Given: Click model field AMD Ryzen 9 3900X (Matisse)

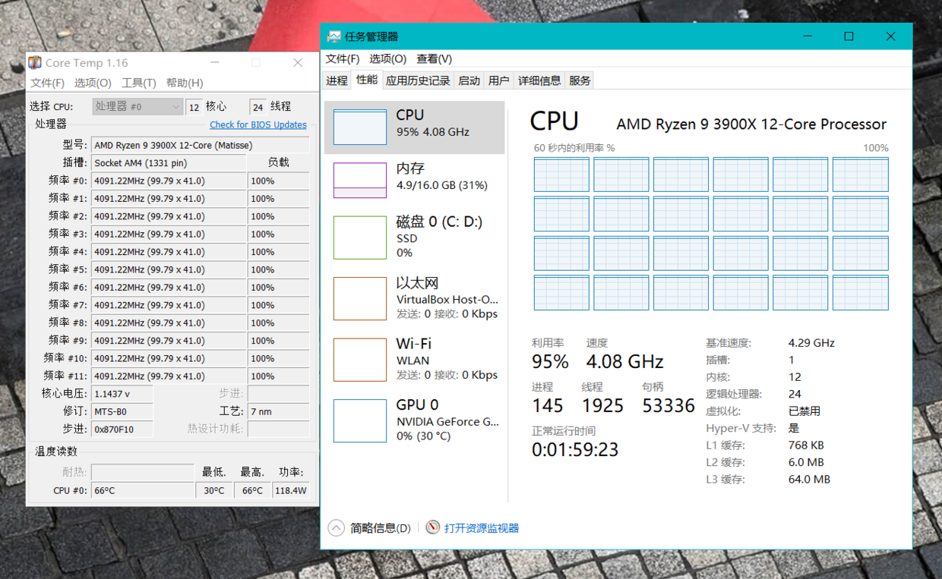Looking at the screenshot, I should pos(201,145).
